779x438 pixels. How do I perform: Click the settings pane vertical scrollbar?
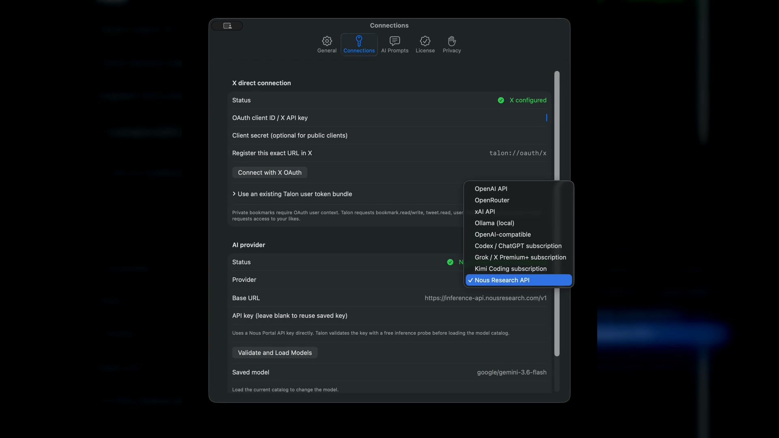click(x=557, y=214)
